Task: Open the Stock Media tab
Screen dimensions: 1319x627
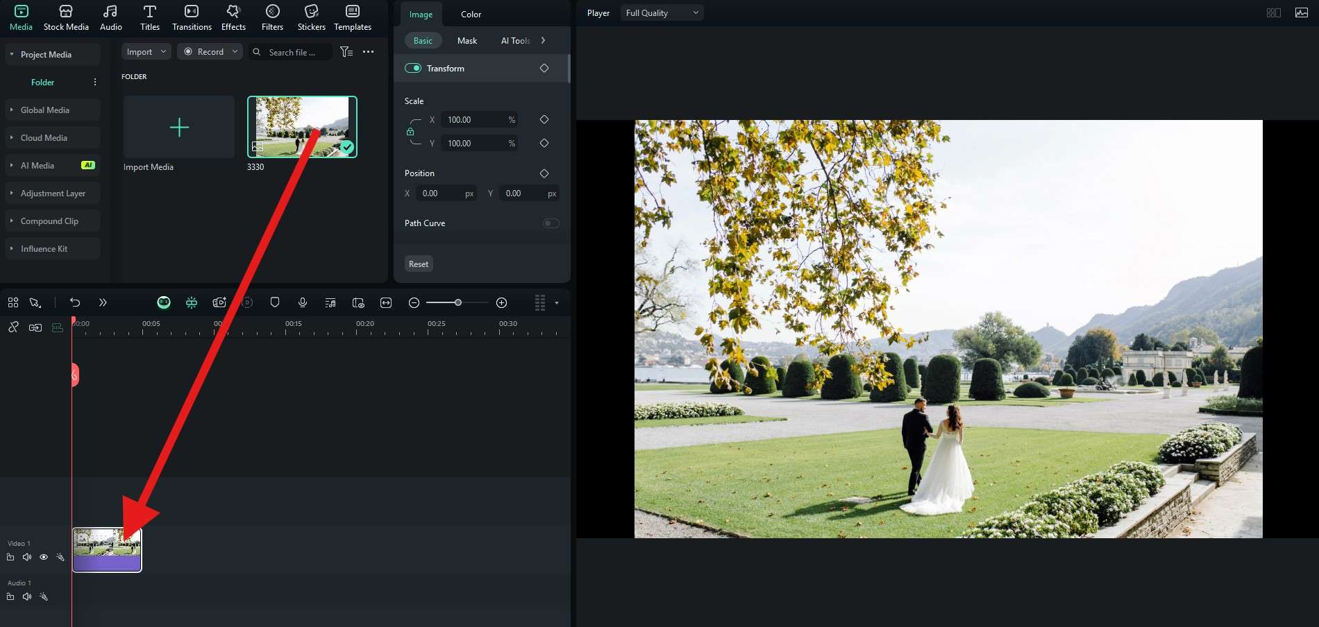Action: tap(66, 18)
